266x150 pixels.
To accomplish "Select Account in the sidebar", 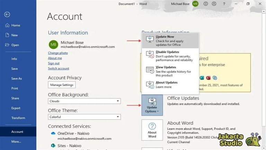I will (18, 132).
